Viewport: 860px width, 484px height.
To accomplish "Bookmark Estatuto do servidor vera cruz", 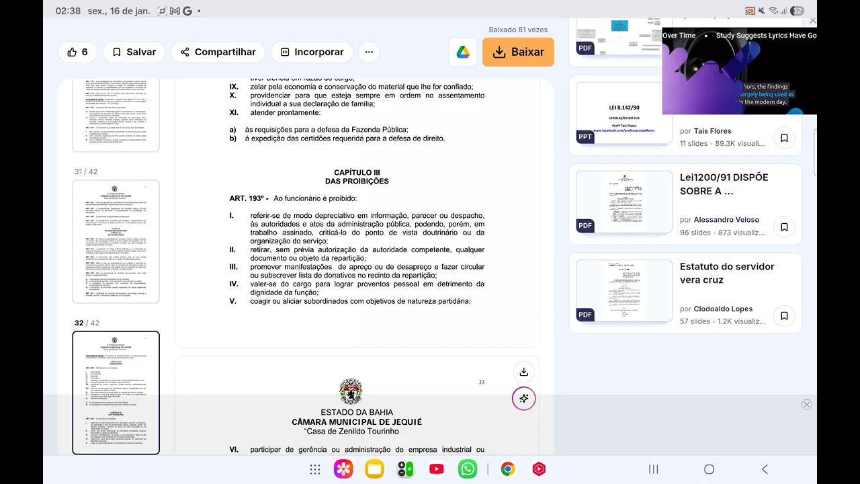I will 784,316.
